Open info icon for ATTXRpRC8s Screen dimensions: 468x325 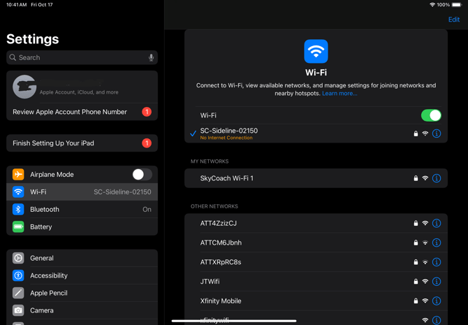pos(437,262)
